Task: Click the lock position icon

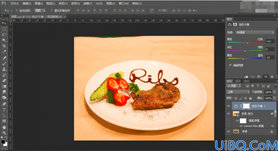Action: (x=246, y=98)
